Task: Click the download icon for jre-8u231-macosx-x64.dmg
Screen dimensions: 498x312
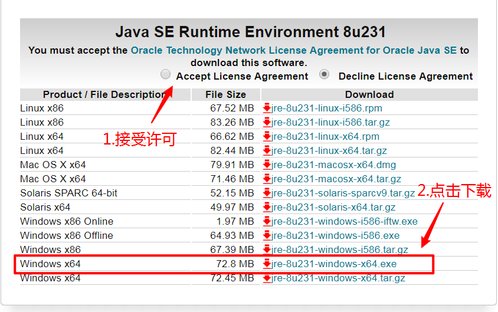Action: (x=267, y=165)
